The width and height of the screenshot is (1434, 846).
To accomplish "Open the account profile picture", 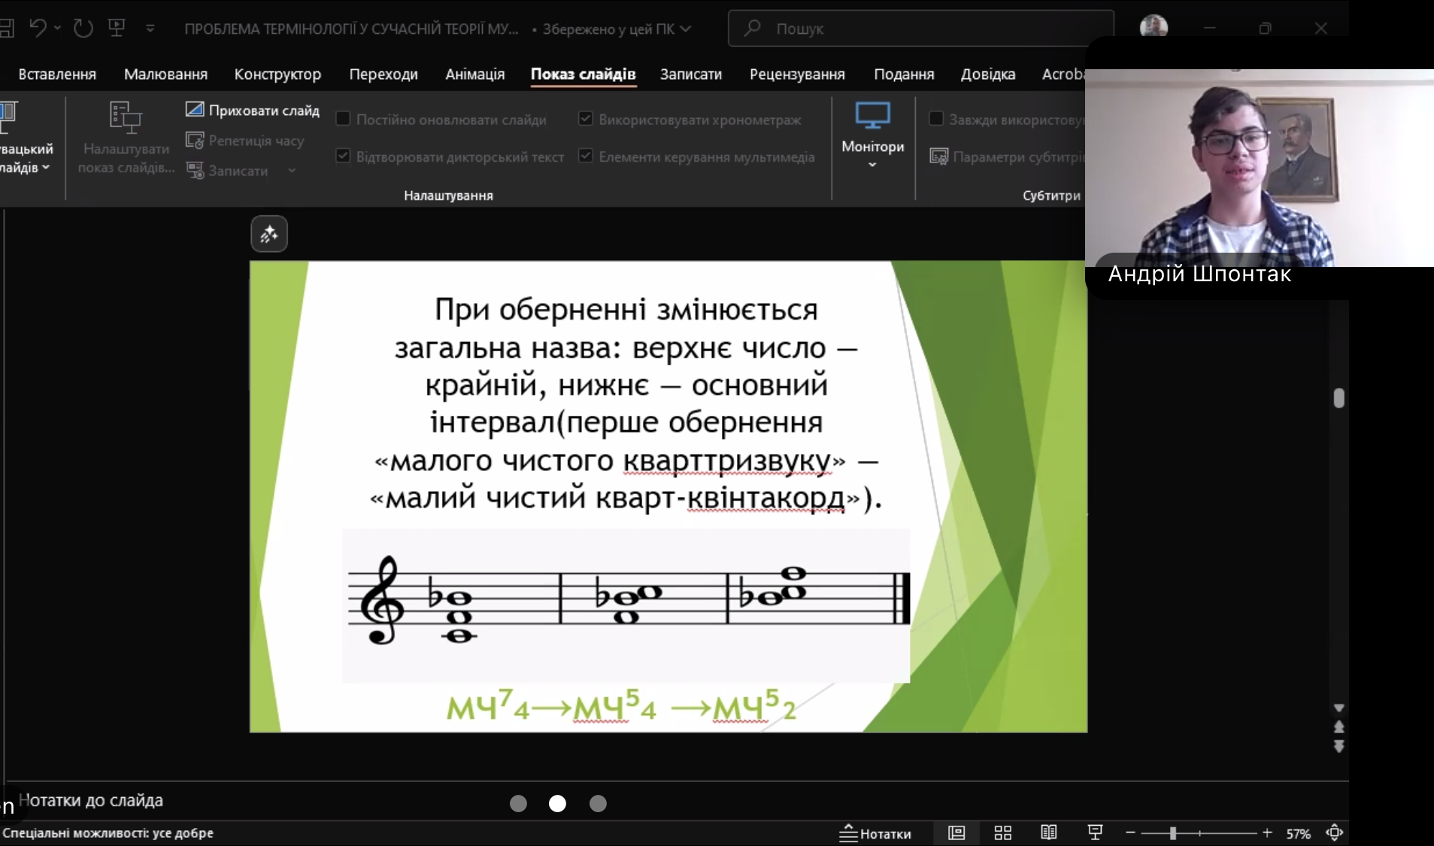I will tap(1154, 27).
